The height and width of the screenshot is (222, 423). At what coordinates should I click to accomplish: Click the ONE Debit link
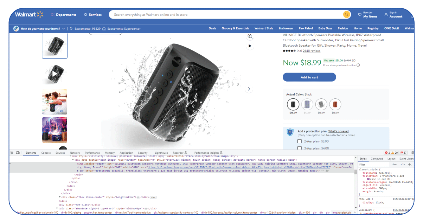tap(392, 28)
